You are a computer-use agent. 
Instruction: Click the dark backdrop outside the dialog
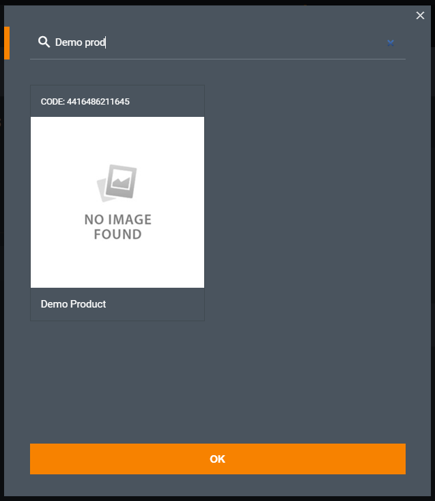pos(1,256)
